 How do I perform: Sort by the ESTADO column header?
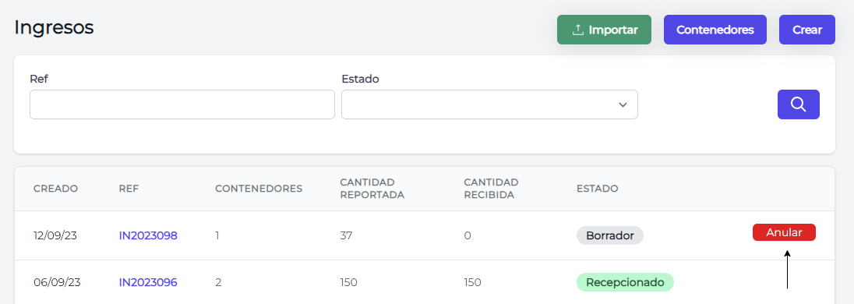(x=598, y=189)
